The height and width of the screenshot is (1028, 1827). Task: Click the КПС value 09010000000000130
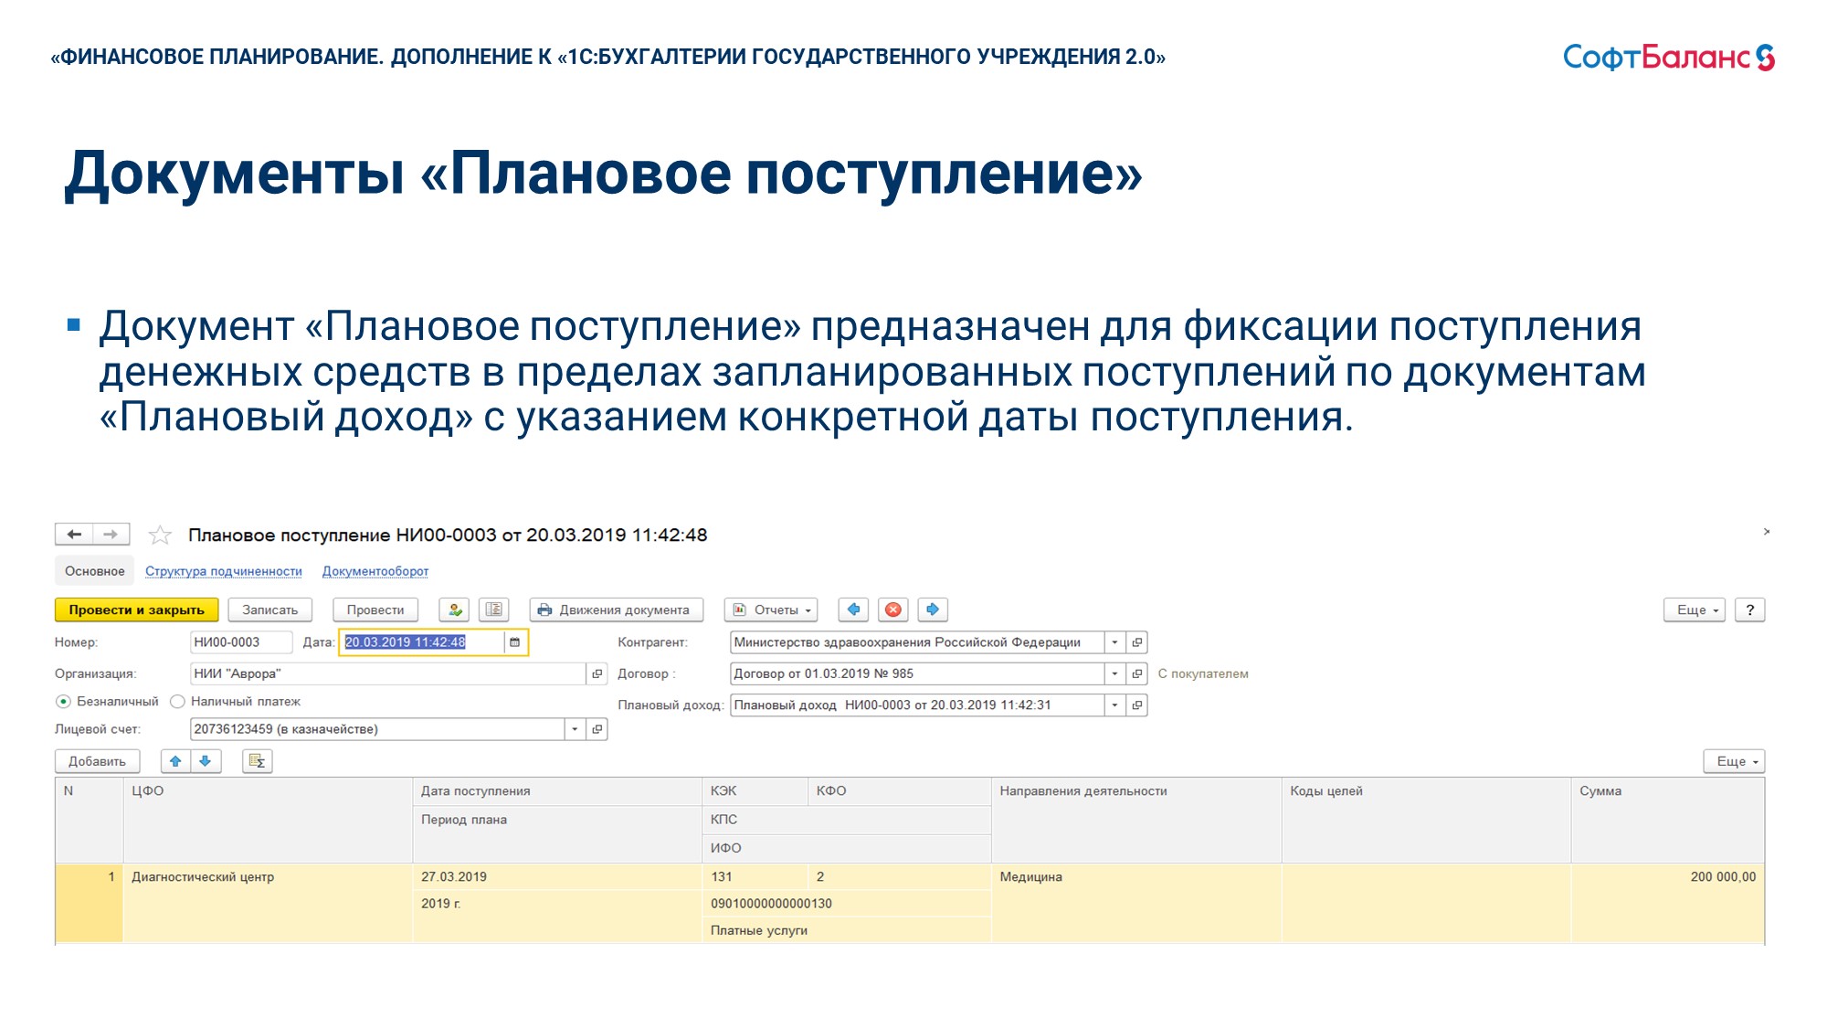(x=847, y=904)
